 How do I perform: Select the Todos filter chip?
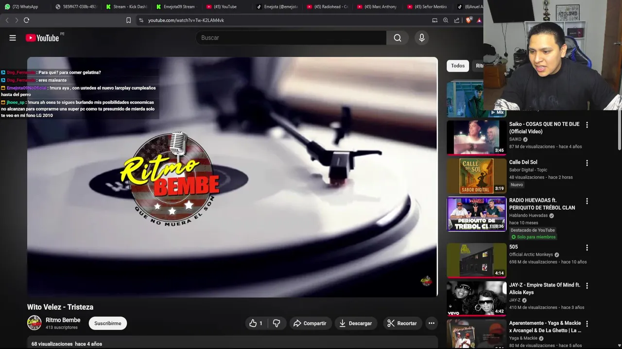click(x=458, y=66)
